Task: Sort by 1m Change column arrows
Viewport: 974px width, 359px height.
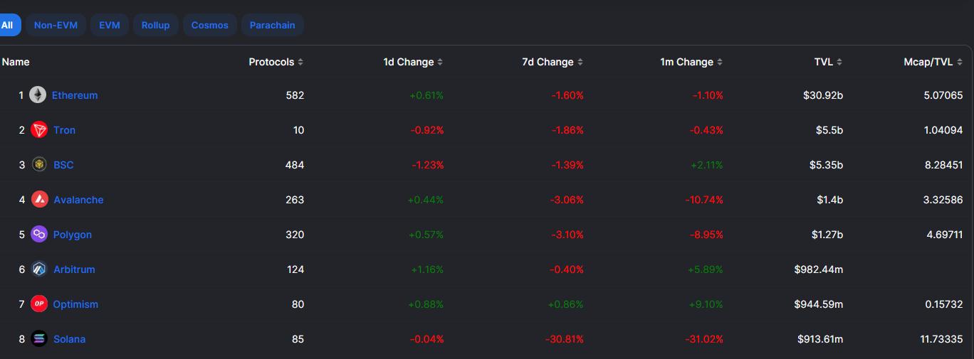Action: click(720, 63)
